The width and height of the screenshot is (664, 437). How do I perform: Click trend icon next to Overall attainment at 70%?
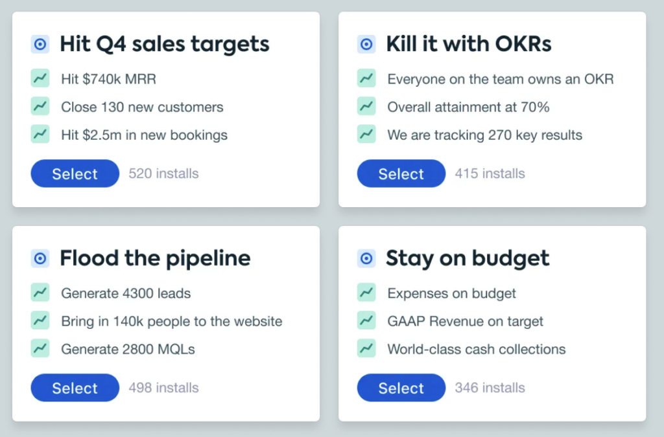pyautogui.click(x=366, y=106)
